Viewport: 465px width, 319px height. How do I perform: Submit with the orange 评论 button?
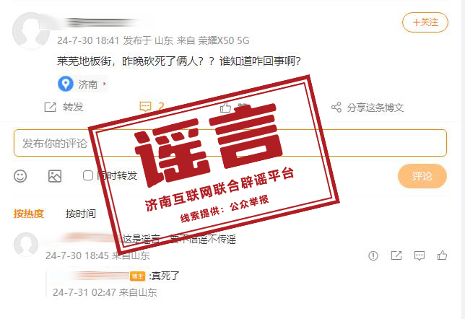(422, 176)
